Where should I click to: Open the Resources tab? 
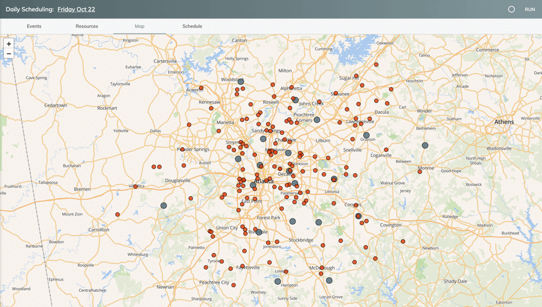click(x=87, y=26)
